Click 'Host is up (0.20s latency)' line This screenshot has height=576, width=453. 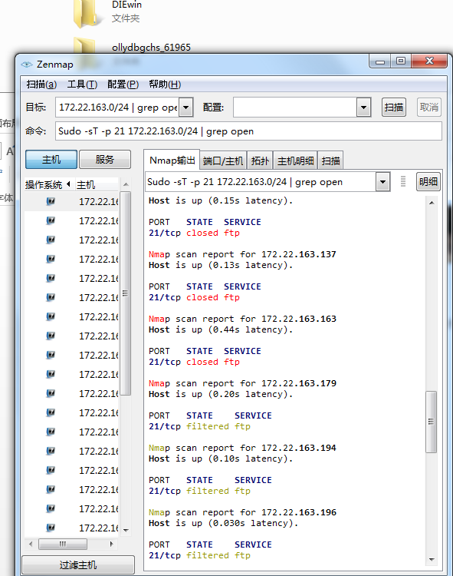[x=221, y=394]
